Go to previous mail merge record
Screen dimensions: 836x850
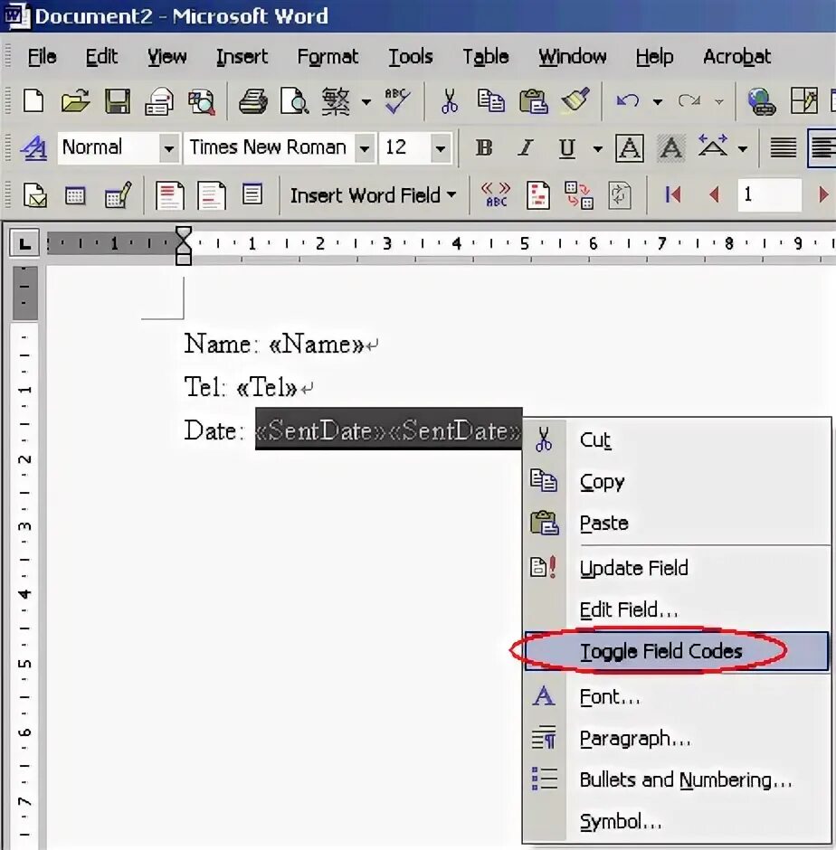(x=714, y=194)
